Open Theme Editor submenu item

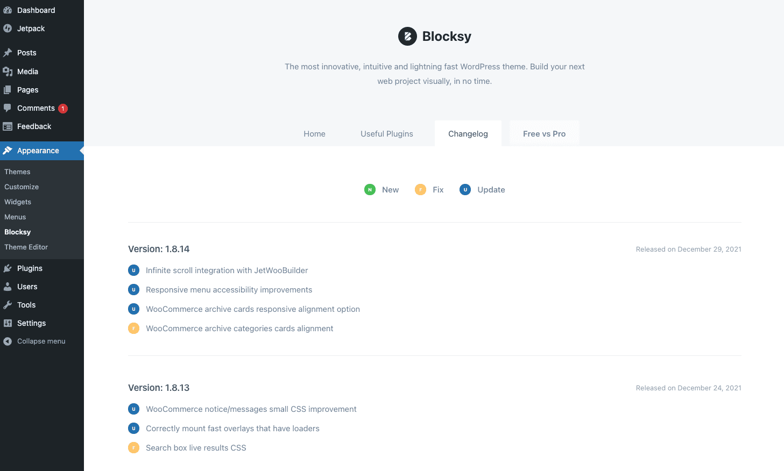coord(26,247)
